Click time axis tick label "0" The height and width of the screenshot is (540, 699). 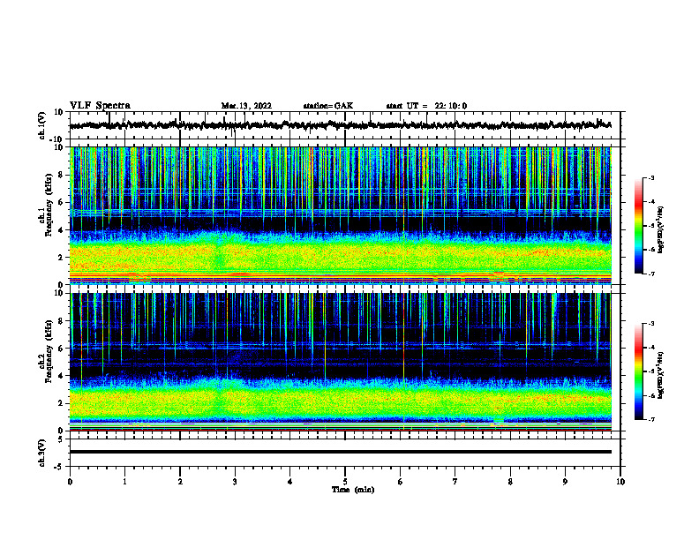[x=70, y=482]
